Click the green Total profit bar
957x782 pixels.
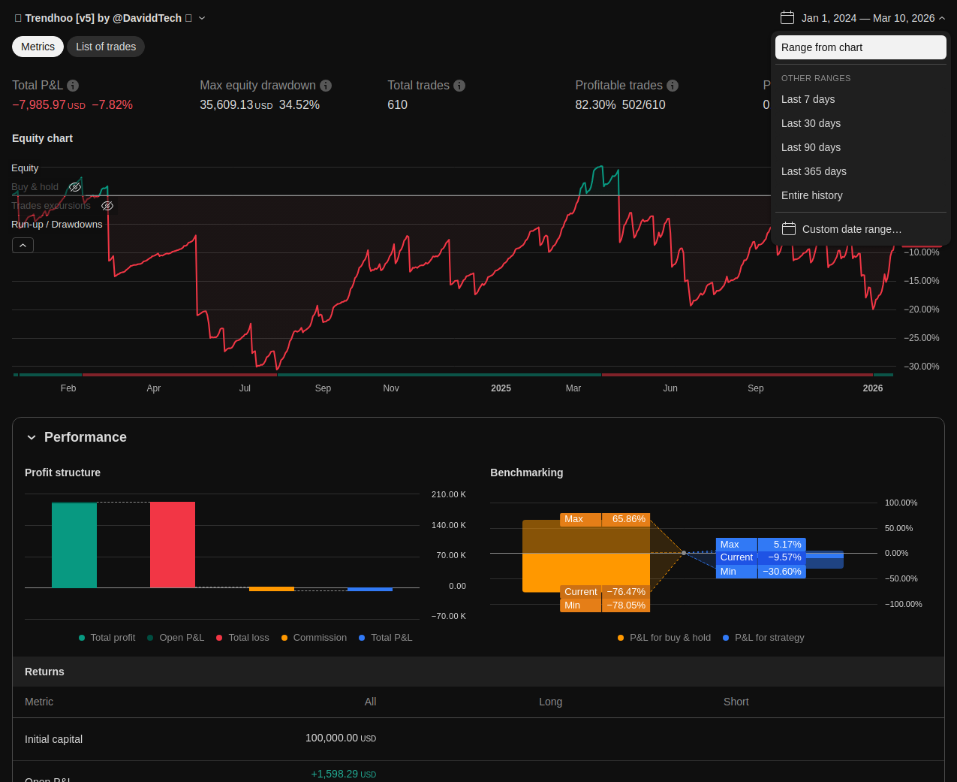click(74, 545)
